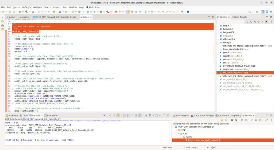Collapse the App folder in Search results
The height and width of the screenshot is (150, 274).
point(179,134)
